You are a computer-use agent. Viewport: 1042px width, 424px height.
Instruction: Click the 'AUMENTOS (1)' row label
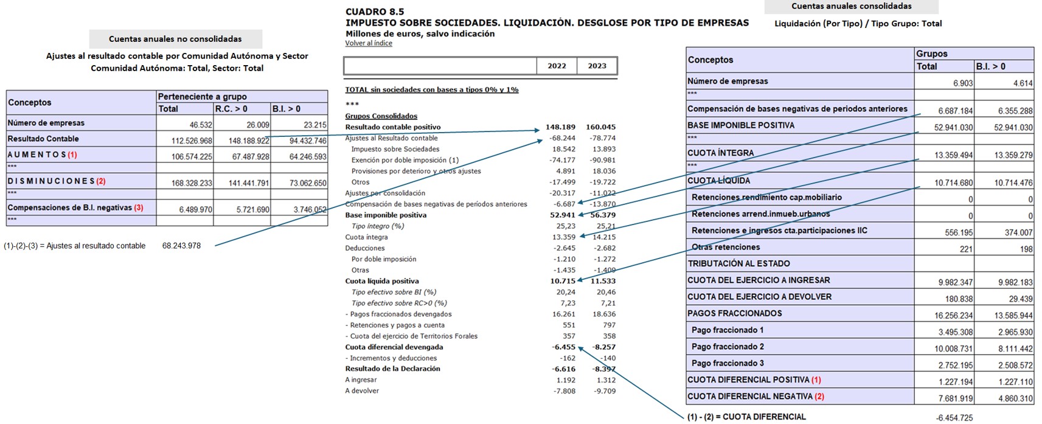(42, 155)
